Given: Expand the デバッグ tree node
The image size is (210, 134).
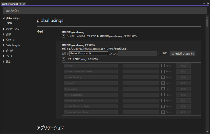Looking at the screenshot, I should tap(4, 51).
